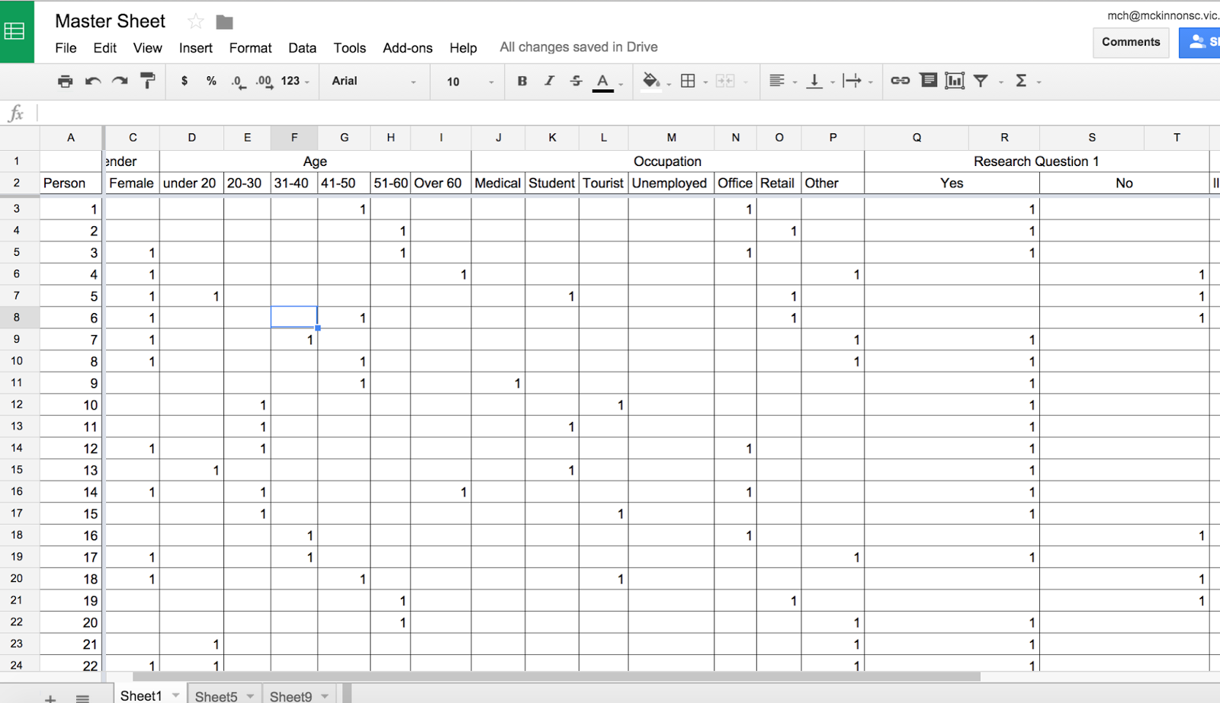The height and width of the screenshot is (703, 1220).
Task: Open the Data menu
Action: 302,47
